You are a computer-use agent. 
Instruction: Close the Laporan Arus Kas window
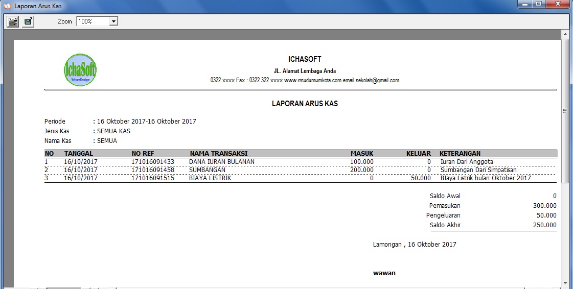click(557, 4)
